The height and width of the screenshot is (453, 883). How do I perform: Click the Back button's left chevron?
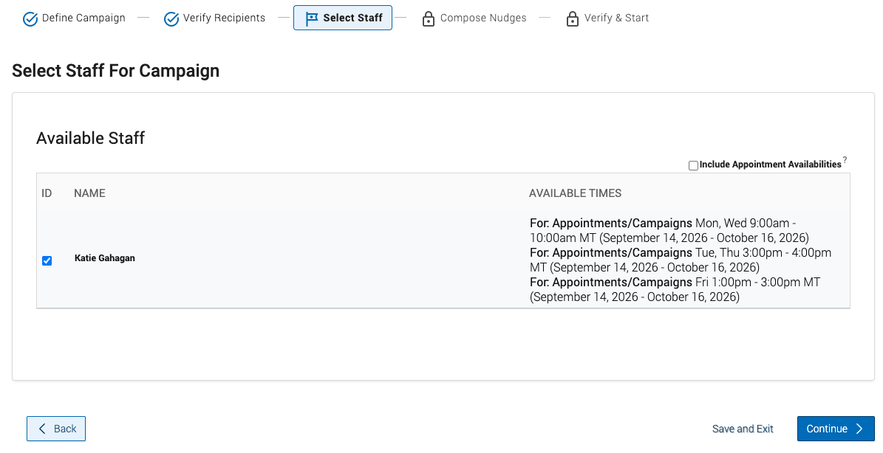(x=42, y=429)
